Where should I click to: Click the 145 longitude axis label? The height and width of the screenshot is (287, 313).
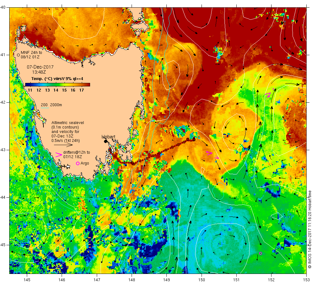coord(27,280)
